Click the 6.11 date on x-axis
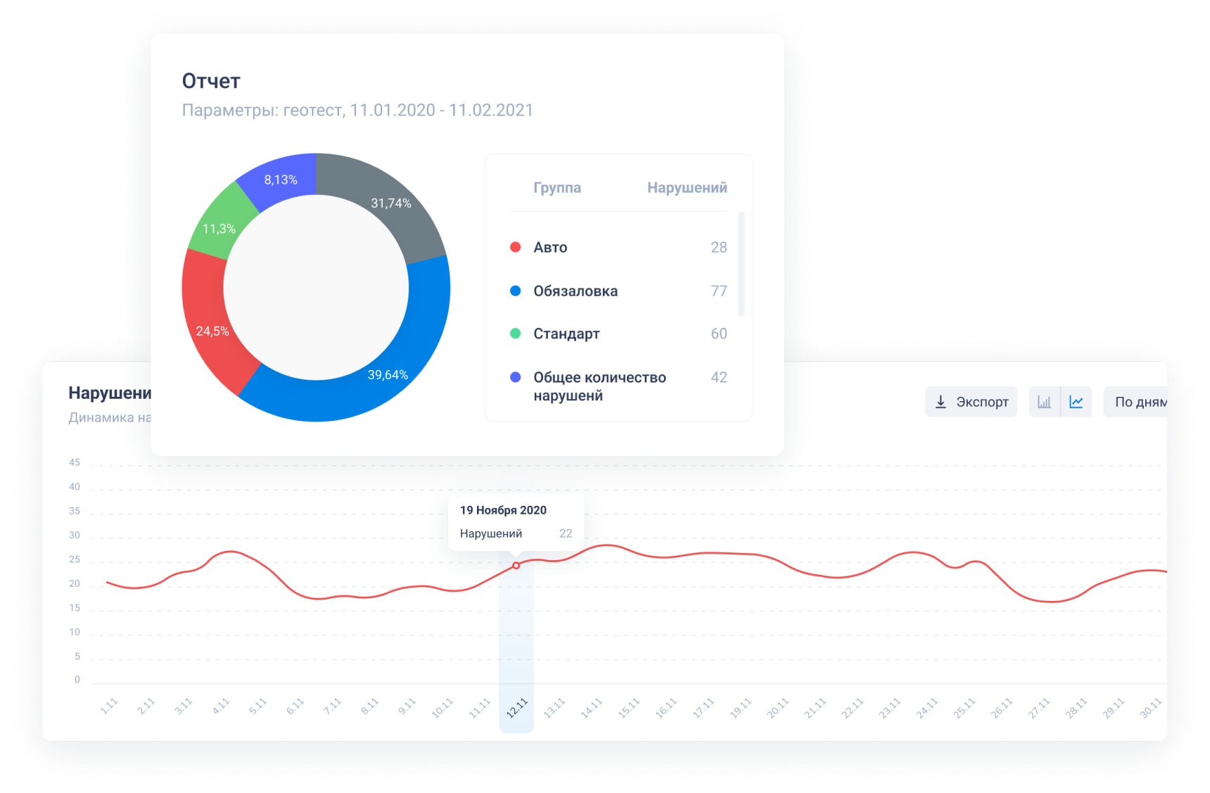 (x=295, y=707)
